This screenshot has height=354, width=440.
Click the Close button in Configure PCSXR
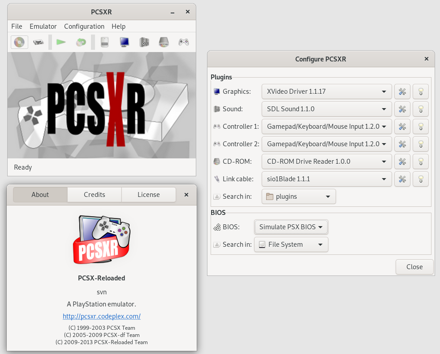[x=414, y=267]
